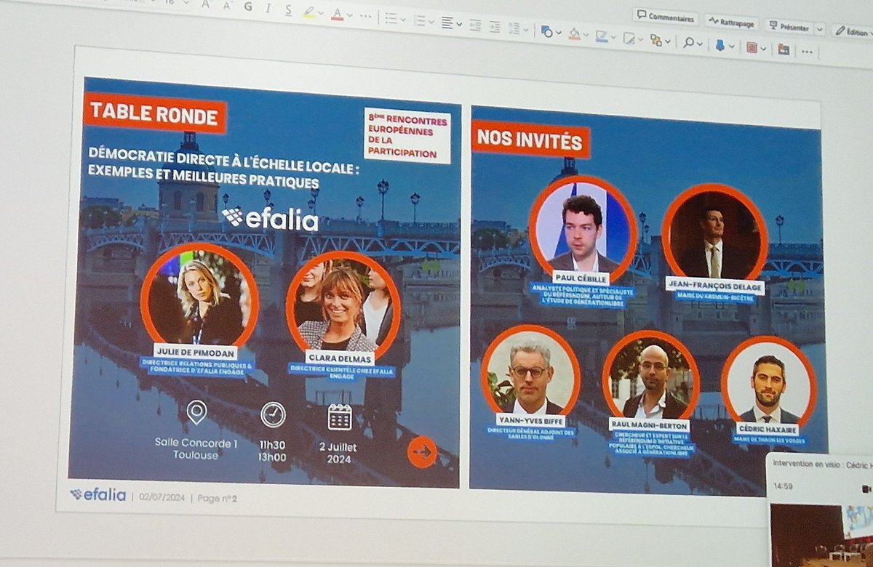Open the video call popup thumbnail
The width and height of the screenshot is (873, 567).
tap(821, 536)
